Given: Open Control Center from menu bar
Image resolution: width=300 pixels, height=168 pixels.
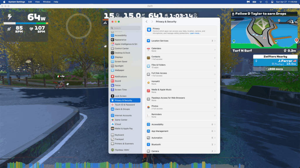Looking at the screenshot, I should 272,2.
